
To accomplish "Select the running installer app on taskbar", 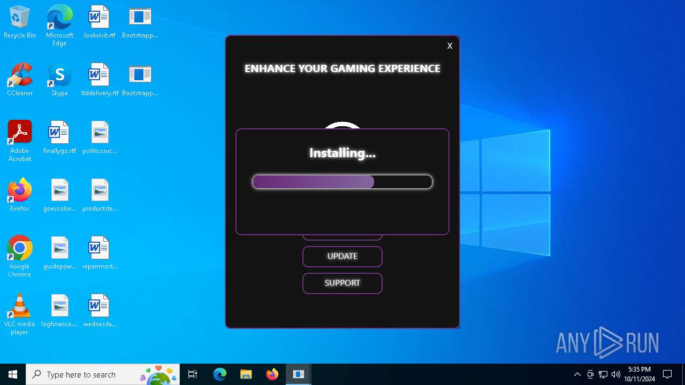I will pyautogui.click(x=298, y=374).
